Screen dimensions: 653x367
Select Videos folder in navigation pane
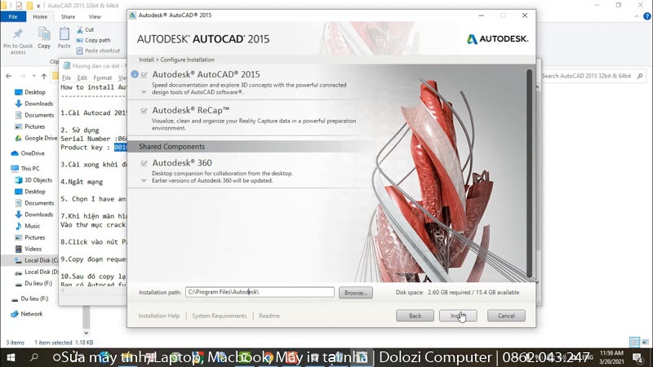pos(29,249)
